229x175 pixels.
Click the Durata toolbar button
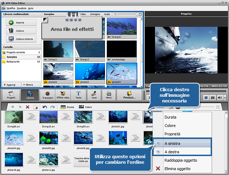coord(67,107)
